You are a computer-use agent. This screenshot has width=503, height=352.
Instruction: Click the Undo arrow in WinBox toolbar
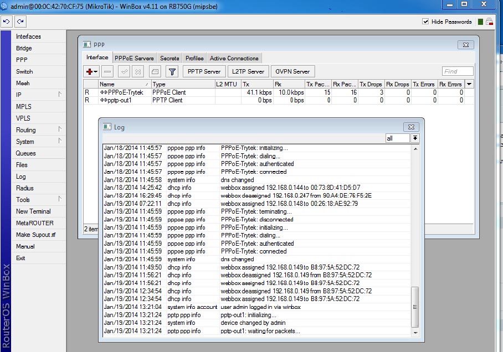7,22
